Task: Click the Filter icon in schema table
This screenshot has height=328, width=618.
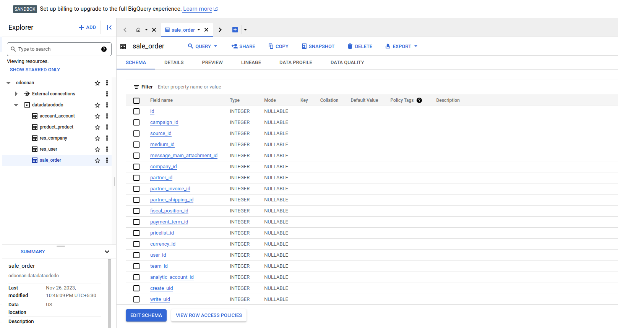Action: tap(136, 87)
